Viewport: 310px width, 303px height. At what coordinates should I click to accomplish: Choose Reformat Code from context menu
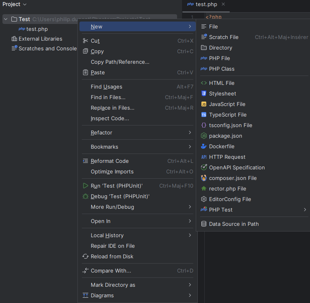(109, 161)
